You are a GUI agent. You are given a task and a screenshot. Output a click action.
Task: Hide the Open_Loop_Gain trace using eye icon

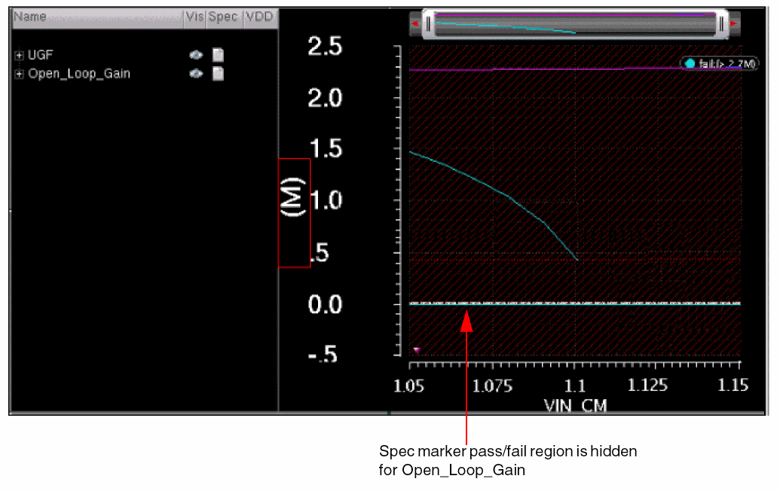tap(196, 74)
